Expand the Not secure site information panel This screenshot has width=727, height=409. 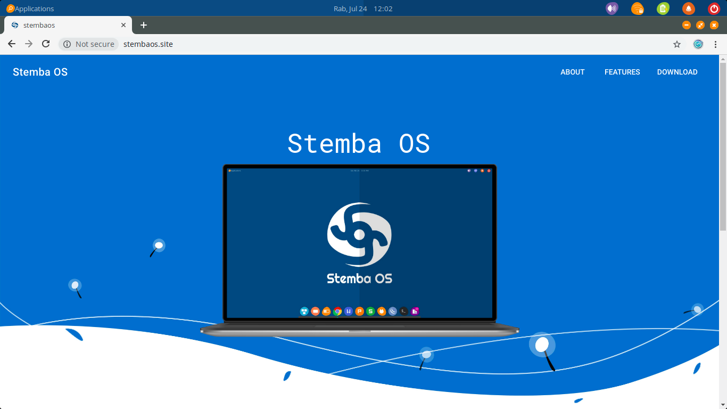tap(88, 44)
